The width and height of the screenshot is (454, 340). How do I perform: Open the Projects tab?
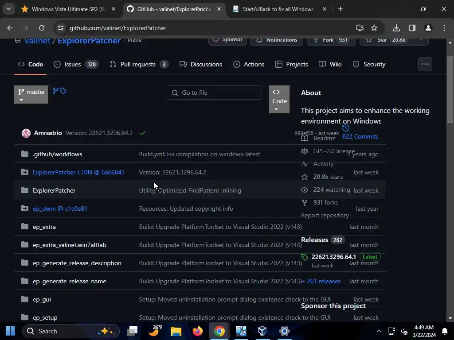point(292,65)
